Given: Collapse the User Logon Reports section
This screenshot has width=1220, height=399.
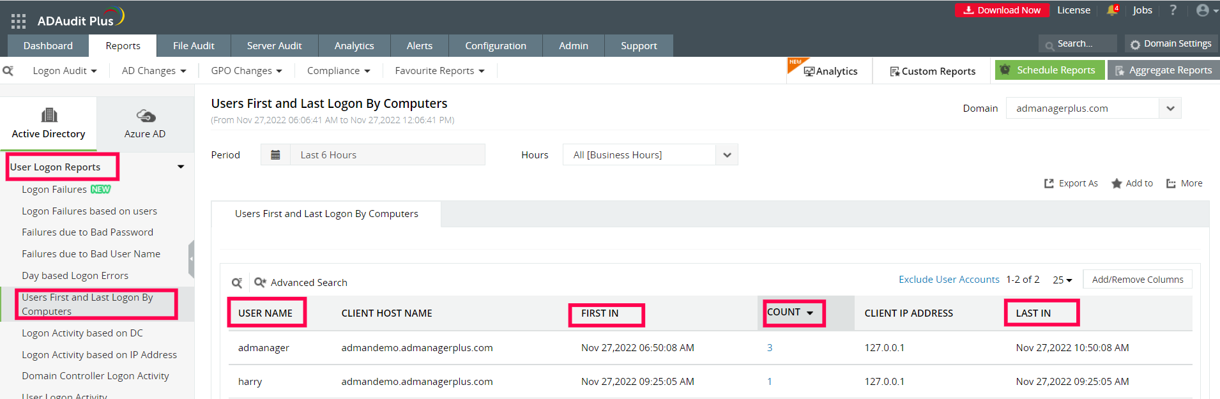Looking at the screenshot, I should pos(181,167).
